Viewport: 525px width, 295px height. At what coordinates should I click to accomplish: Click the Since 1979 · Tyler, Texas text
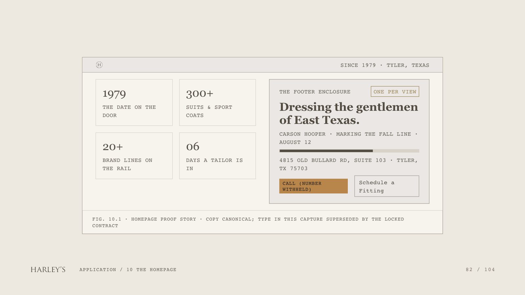point(385,65)
